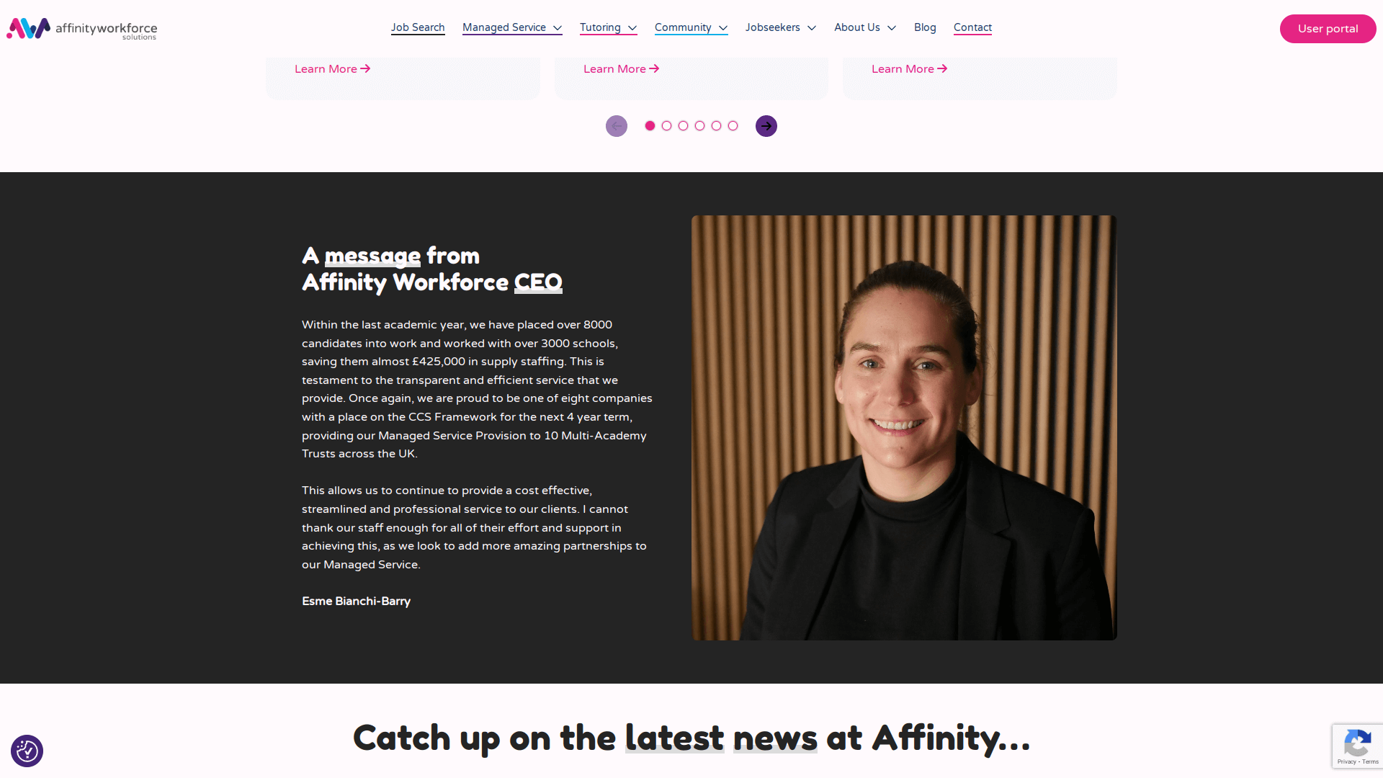This screenshot has width=1383, height=778.
Task: Click the Blog navigation link
Action: (924, 27)
